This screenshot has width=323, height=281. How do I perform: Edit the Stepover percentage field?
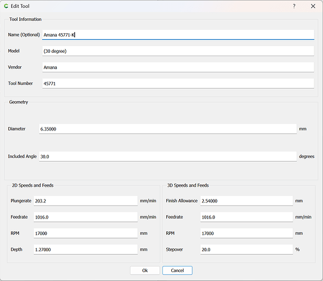point(247,250)
